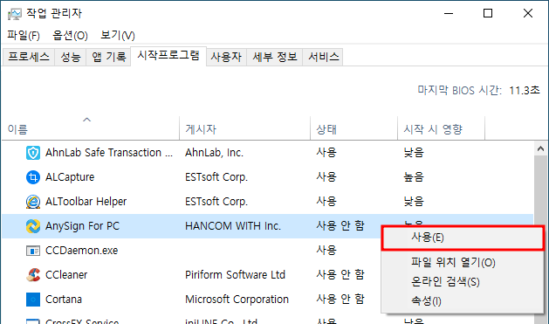Click the AhnLab, Inc. publisher cell
Viewport: 549px width, 324px height.
coord(214,153)
